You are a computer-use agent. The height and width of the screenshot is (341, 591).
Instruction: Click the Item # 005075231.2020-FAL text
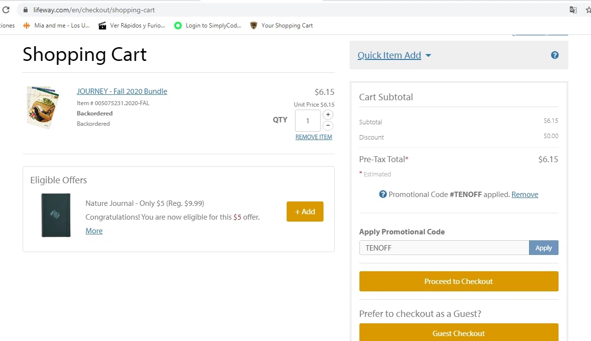pyautogui.click(x=113, y=103)
